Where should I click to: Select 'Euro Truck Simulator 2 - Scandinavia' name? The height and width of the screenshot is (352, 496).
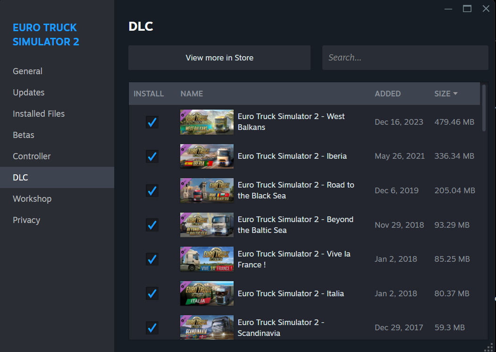(x=281, y=327)
